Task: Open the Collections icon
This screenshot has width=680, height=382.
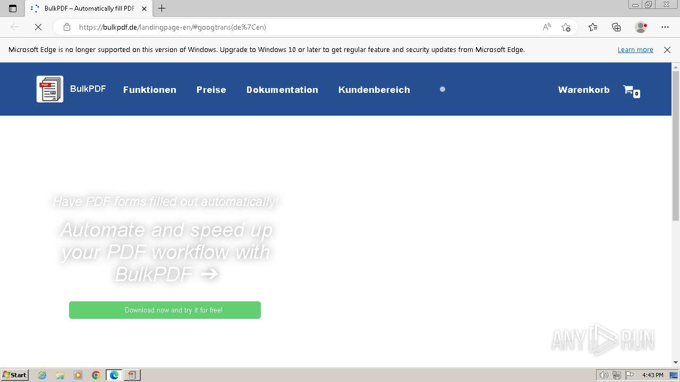Action: [x=616, y=27]
